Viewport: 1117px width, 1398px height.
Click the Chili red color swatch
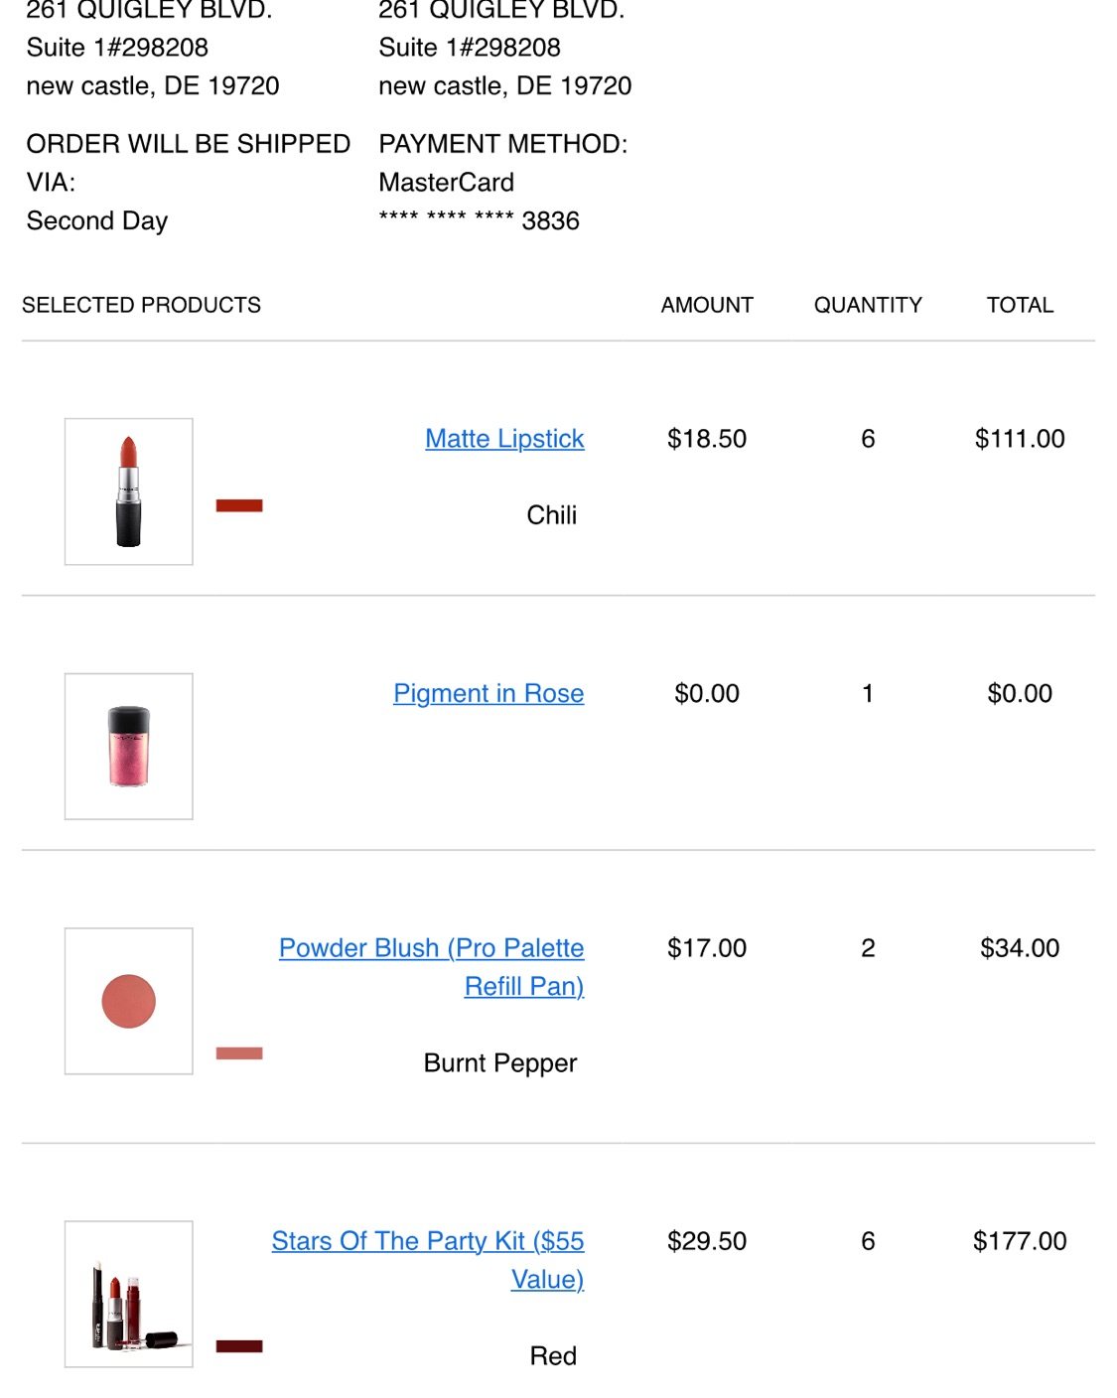click(x=239, y=505)
